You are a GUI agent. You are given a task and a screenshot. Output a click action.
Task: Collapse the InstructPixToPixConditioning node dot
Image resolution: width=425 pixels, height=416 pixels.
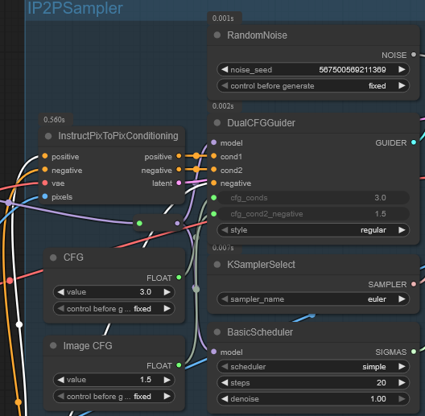coord(48,136)
